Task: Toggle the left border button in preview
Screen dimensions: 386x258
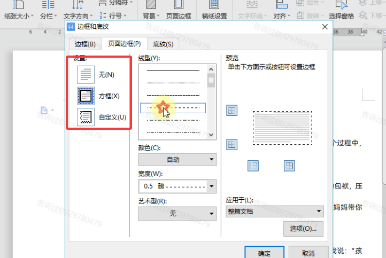Action: pos(253,166)
